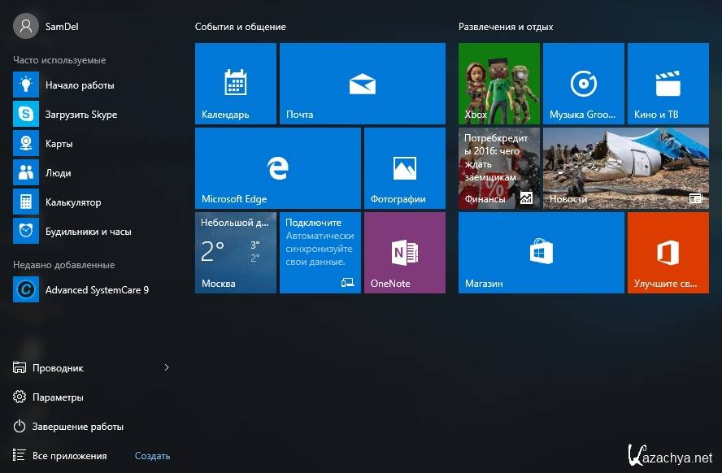Open Settings (Параметры)
The width and height of the screenshot is (722, 473).
(57, 397)
